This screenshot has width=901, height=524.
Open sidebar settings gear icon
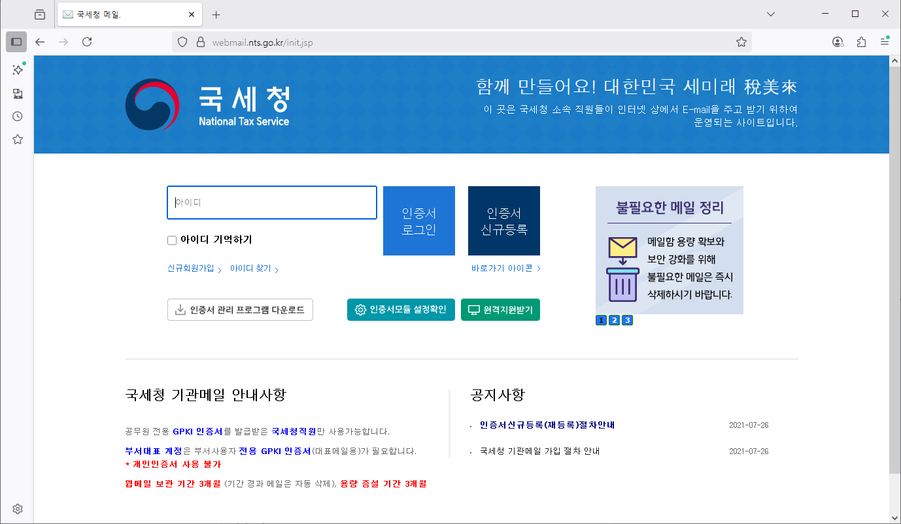pos(18,509)
